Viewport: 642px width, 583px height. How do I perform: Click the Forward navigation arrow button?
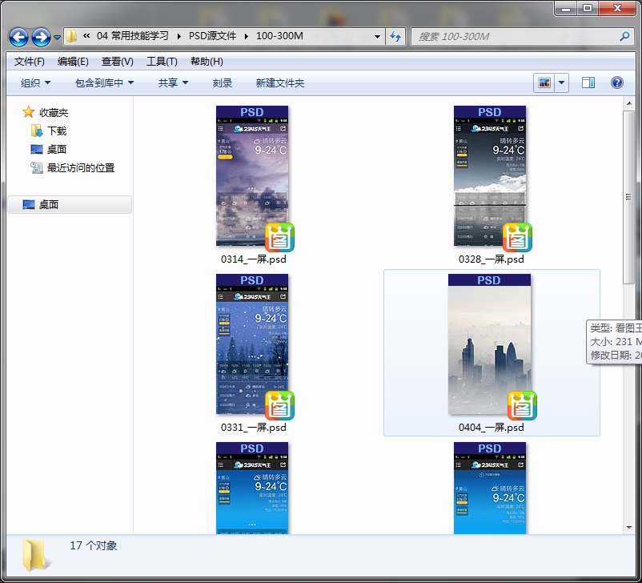[41, 37]
